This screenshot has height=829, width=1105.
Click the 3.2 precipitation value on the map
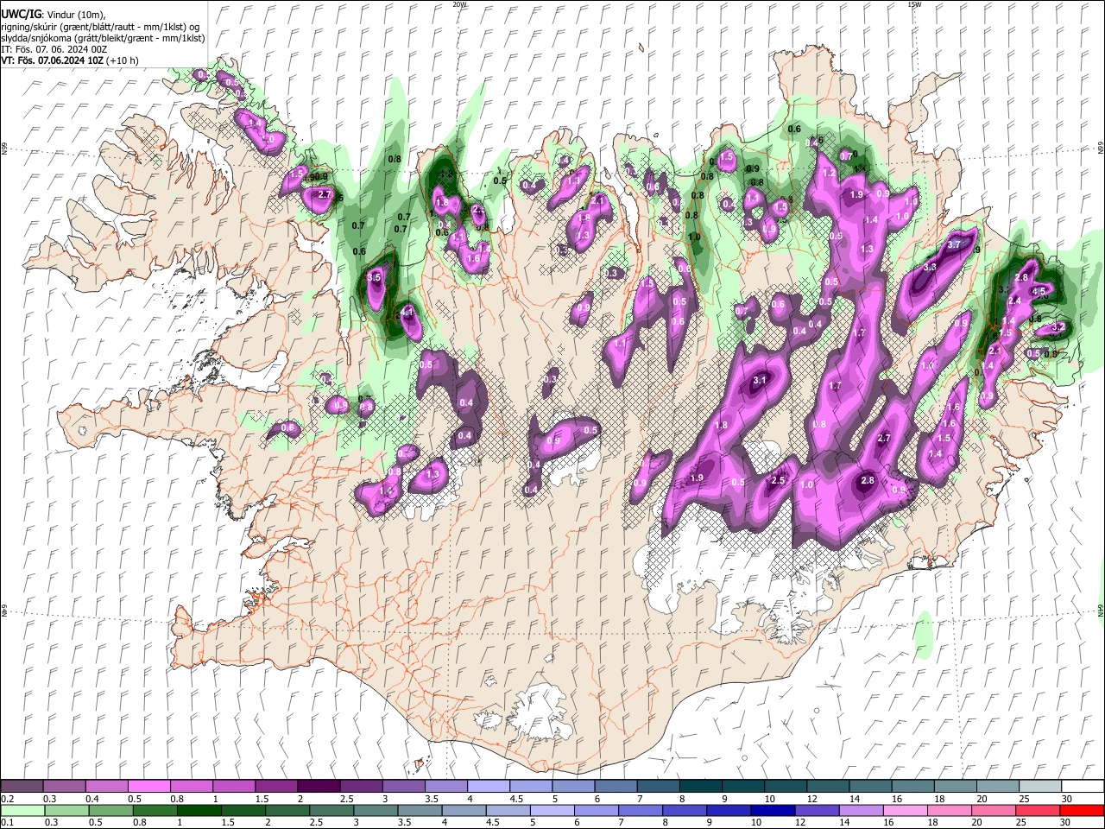[1058, 328]
